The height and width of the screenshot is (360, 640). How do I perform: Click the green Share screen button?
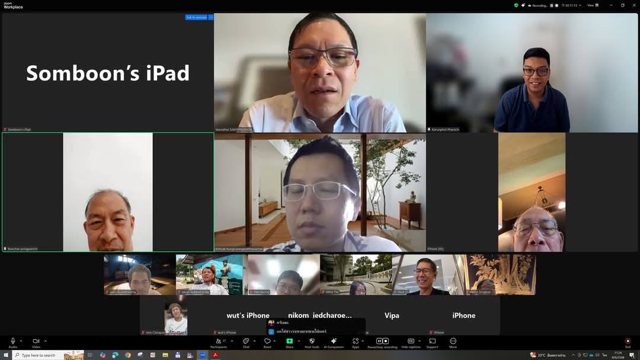(289, 342)
